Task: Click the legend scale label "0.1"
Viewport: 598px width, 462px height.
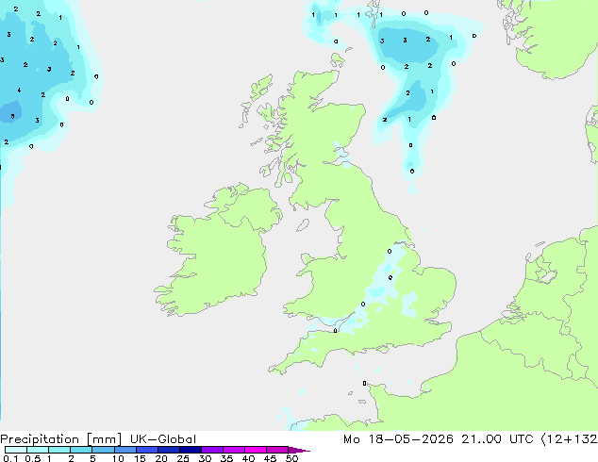Action: pyautogui.click(x=10, y=458)
